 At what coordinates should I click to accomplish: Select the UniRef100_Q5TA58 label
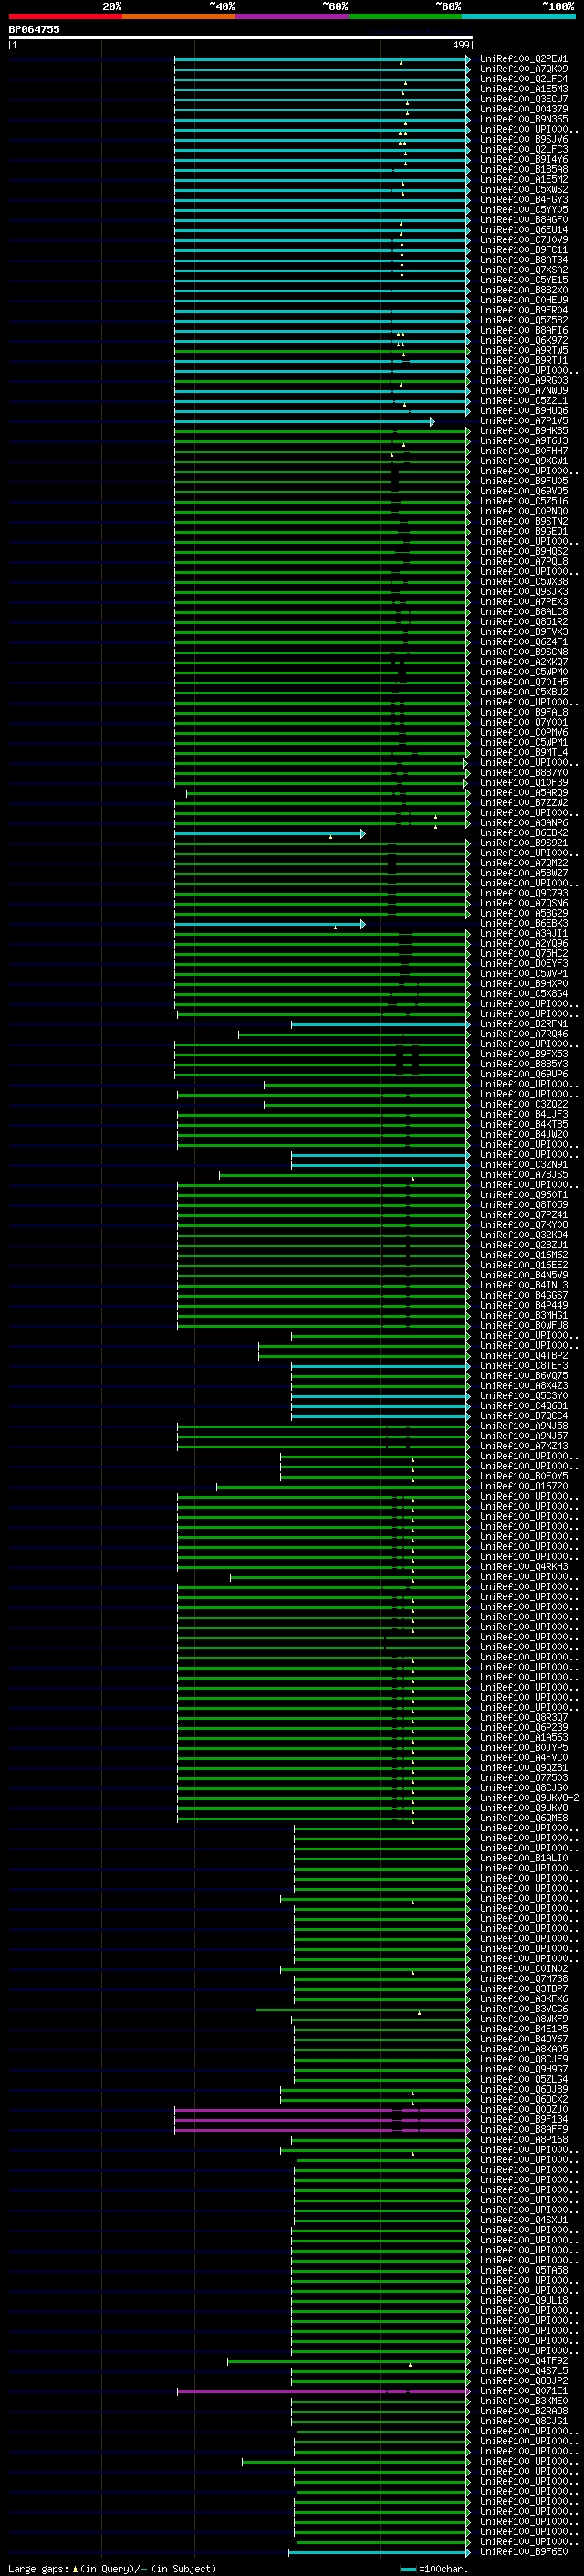523,2270
